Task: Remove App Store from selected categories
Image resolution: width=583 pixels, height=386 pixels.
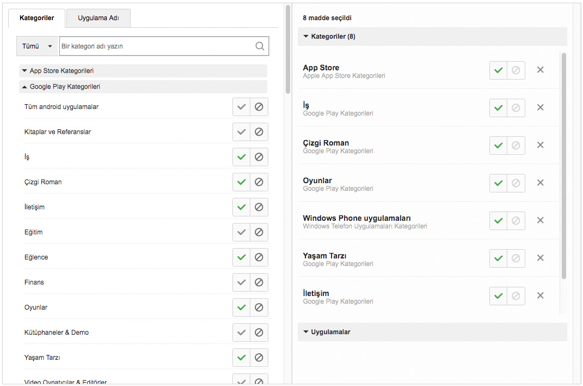Action: coord(540,70)
